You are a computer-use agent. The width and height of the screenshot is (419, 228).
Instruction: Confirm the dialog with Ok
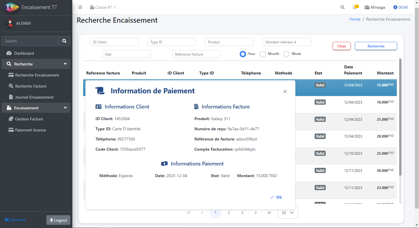(276, 197)
